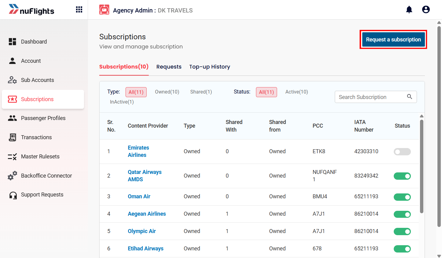This screenshot has width=442, height=258.
Task: Click IATA number 42303310
Action: click(366, 151)
